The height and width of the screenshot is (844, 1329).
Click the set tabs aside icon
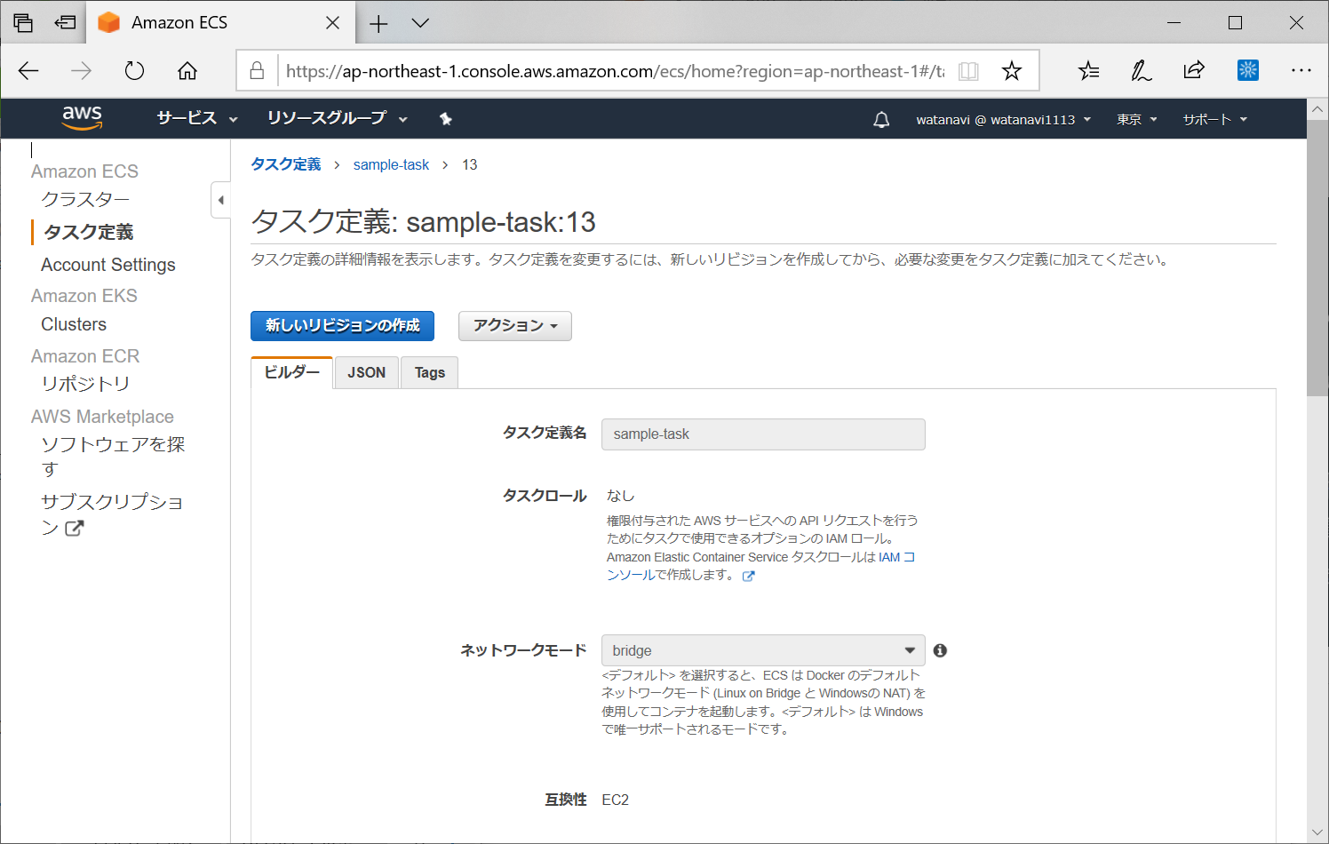[x=65, y=23]
